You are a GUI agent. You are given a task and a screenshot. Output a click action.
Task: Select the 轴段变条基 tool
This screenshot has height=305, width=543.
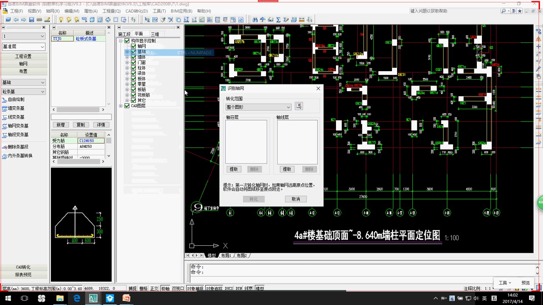(x=16, y=135)
